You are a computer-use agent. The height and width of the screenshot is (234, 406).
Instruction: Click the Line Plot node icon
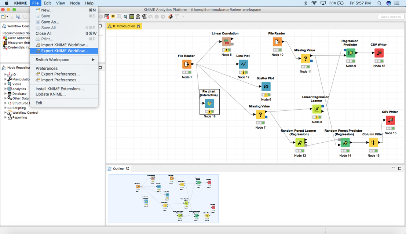pyautogui.click(x=243, y=64)
